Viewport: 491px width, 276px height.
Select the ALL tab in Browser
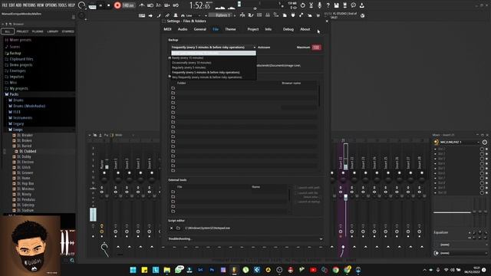click(x=8, y=31)
